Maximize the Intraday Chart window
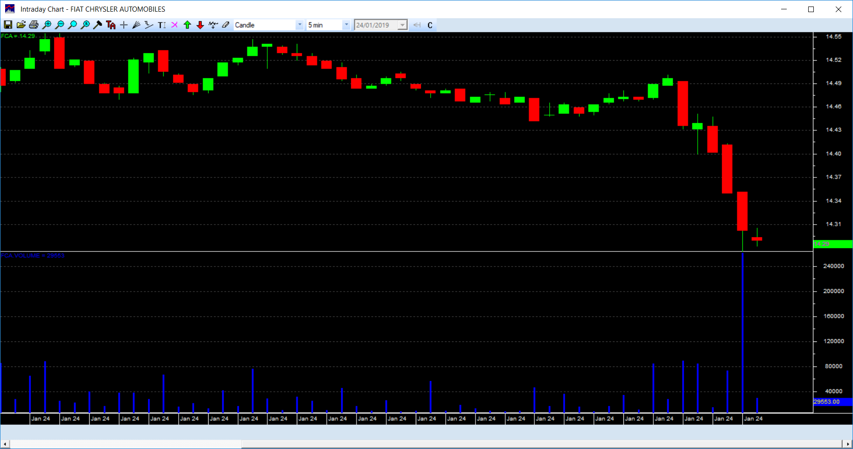This screenshot has width=853, height=449. [811, 9]
